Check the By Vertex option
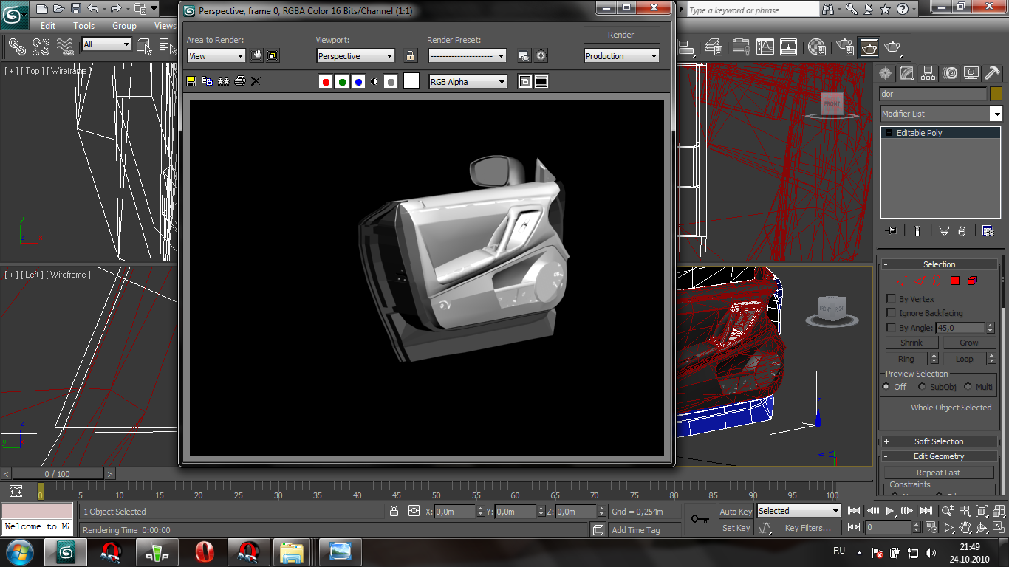The height and width of the screenshot is (567, 1009). [x=891, y=299]
